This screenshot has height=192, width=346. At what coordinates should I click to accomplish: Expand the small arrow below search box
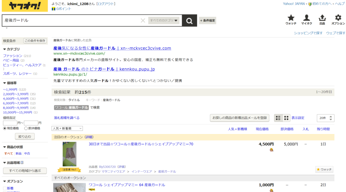click(x=7, y=28)
